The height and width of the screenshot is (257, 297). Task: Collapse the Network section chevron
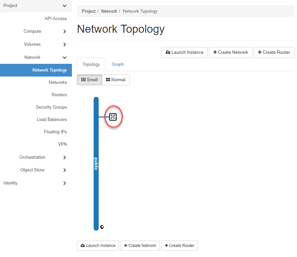point(65,57)
